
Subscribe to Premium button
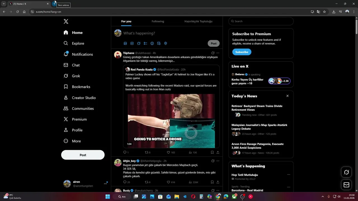click(242, 52)
